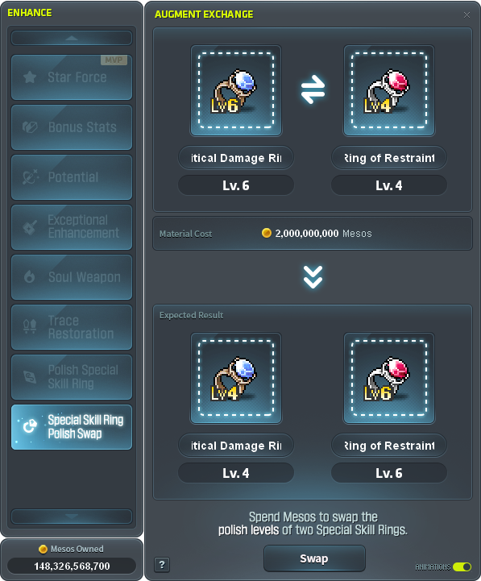Click the gold meso coin in Material Cost
Screen dimensions: 481x581
[x=267, y=233]
